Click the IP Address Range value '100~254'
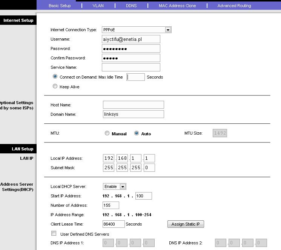The width and height of the screenshot is (281, 250). [x=143, y=215]
